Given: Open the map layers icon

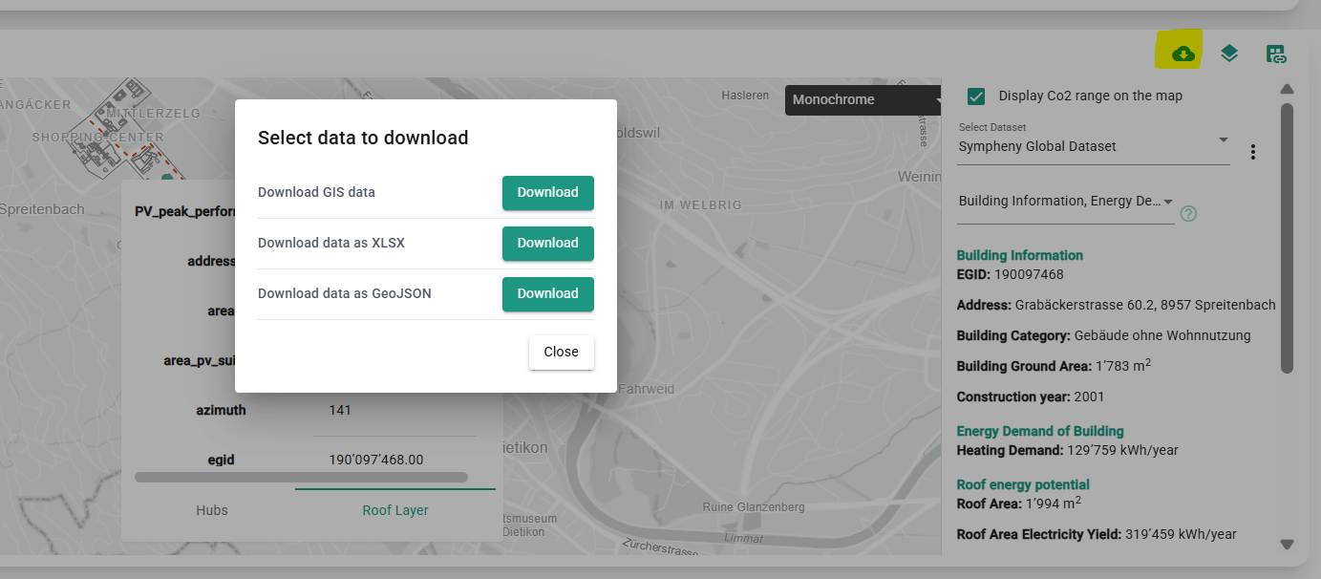Looking at the screenshot, I should (x=1229, y=54).
